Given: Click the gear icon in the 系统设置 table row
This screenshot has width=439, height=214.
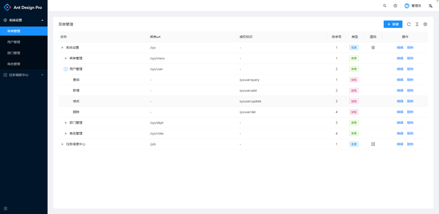Looking at the screenshot, I should [373, 48].
